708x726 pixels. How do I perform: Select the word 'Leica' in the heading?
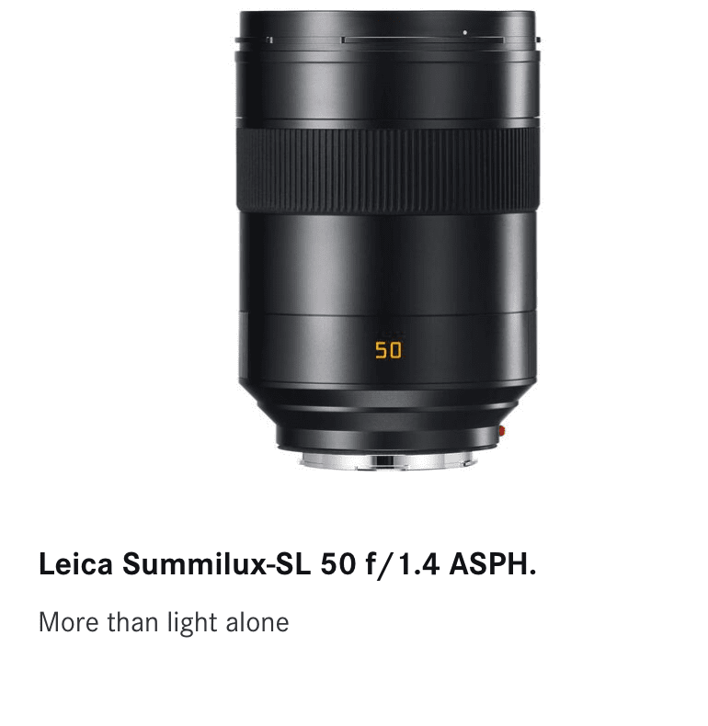(x=75, y=564)
